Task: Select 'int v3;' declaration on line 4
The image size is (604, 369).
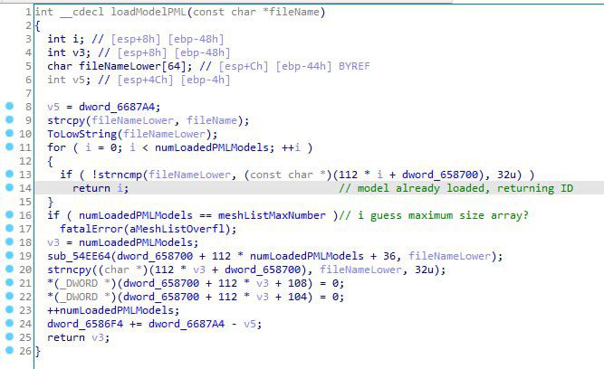Action: (69, 52)
